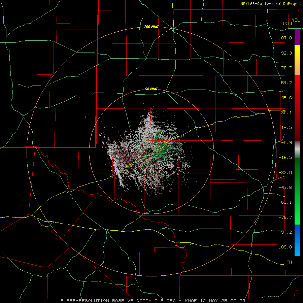The image size is (303, 303).
Task: Click the yellow-orange segment of the color bar
Action: 297,60
